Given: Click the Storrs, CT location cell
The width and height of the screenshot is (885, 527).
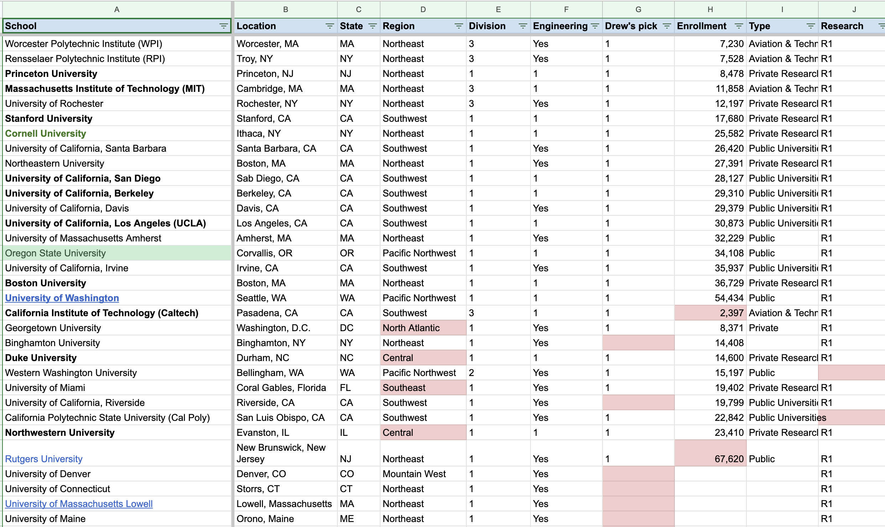Looking at the screenshot, I should coord(286,489).
